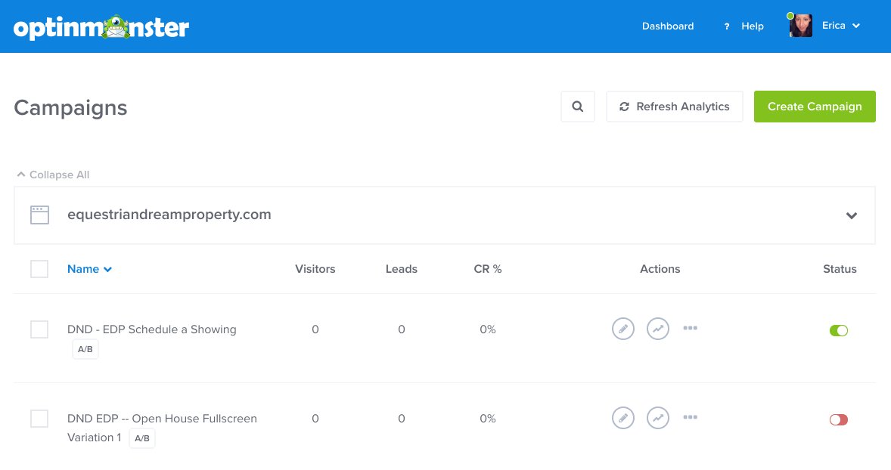Click the help question mark icon
This screenshot has width=891, height=470.
tap(727, 26)
